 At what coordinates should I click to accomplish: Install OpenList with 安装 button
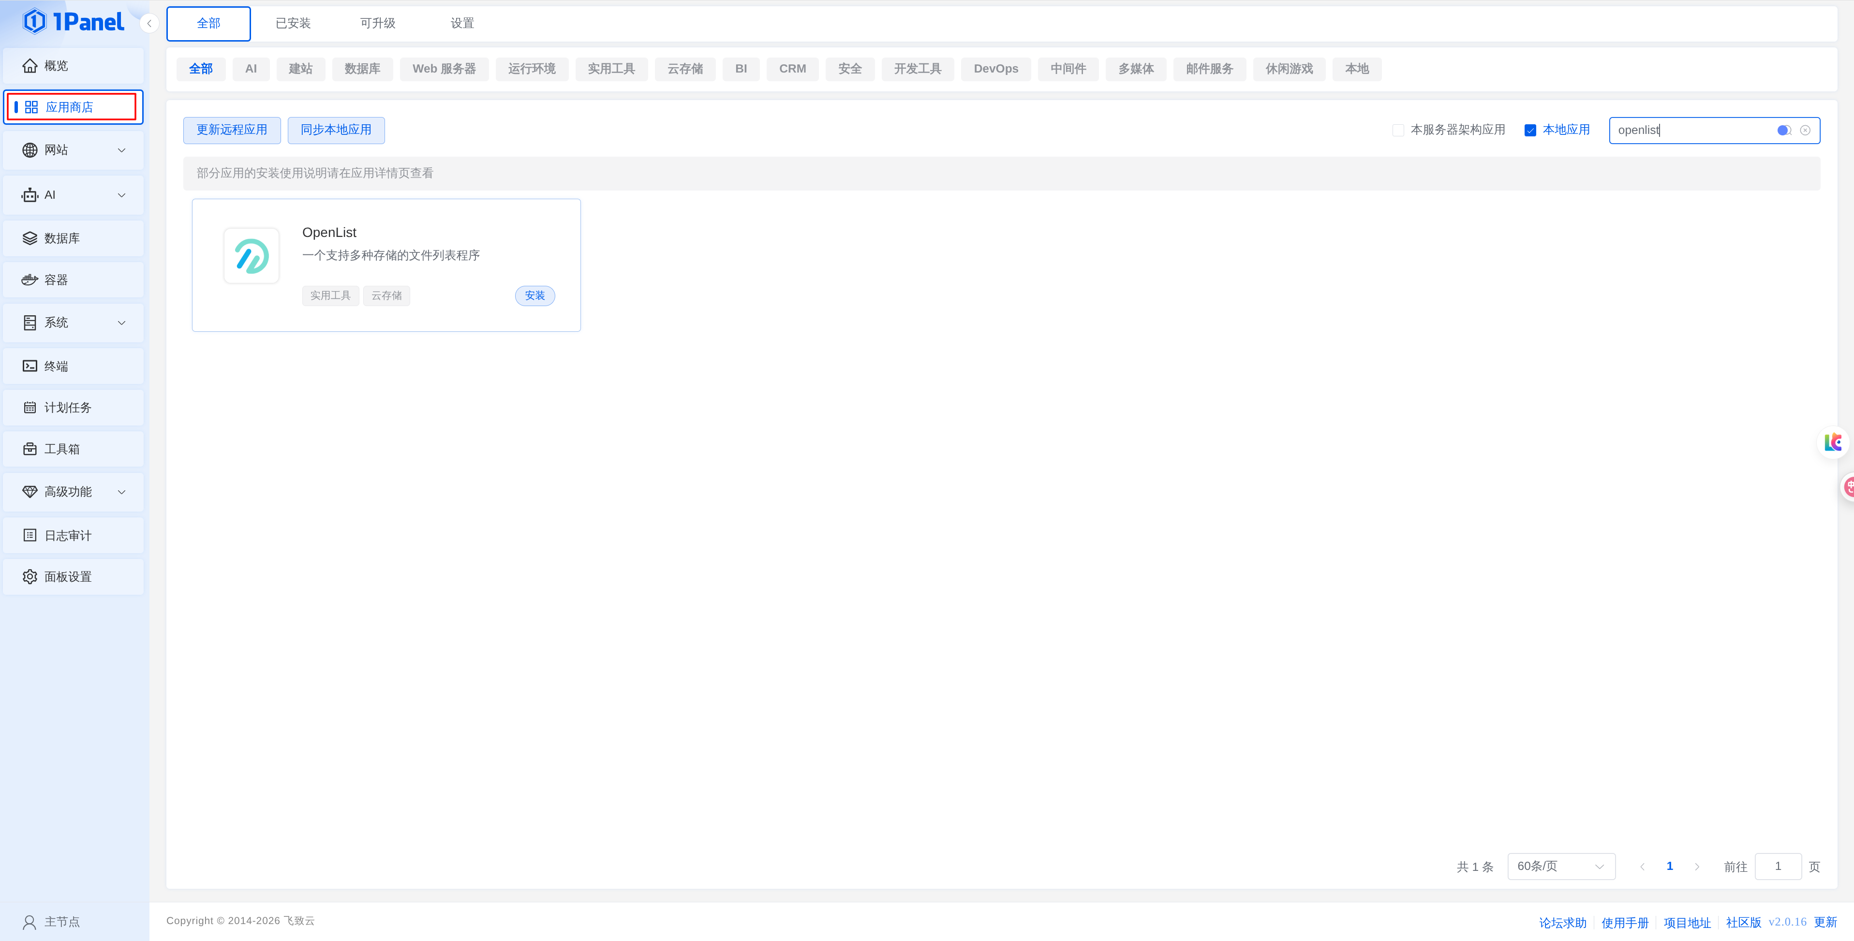tap(535, 295)
